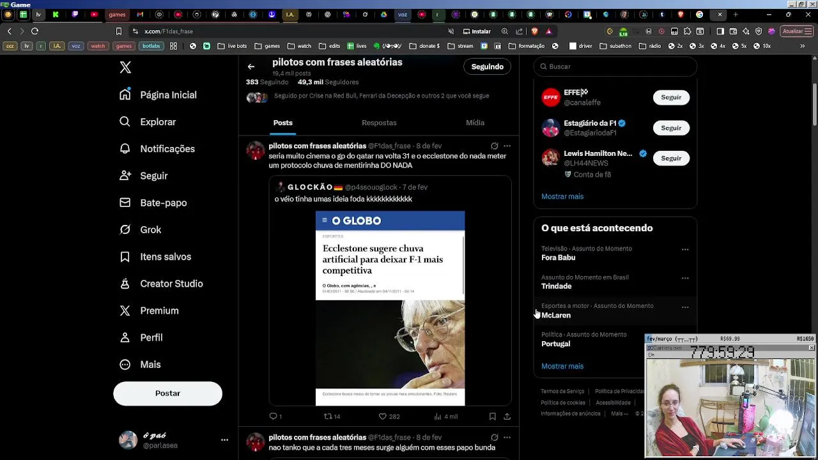818x460 pixels.
Task: Close the webcam overlay window
Action: click(811, 348)
